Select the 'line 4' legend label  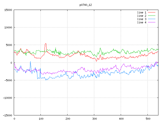coord(142,22)
